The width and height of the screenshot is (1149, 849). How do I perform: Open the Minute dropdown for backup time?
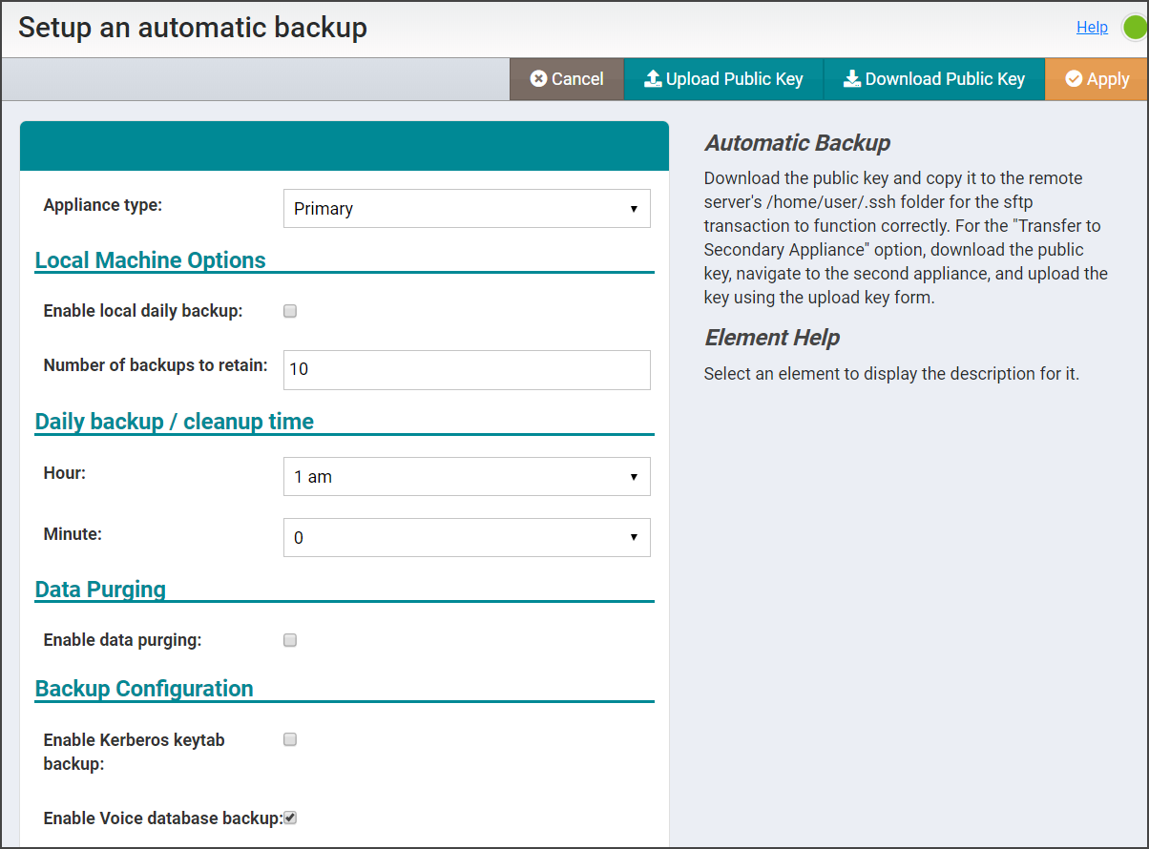click(x=467, y=537)
